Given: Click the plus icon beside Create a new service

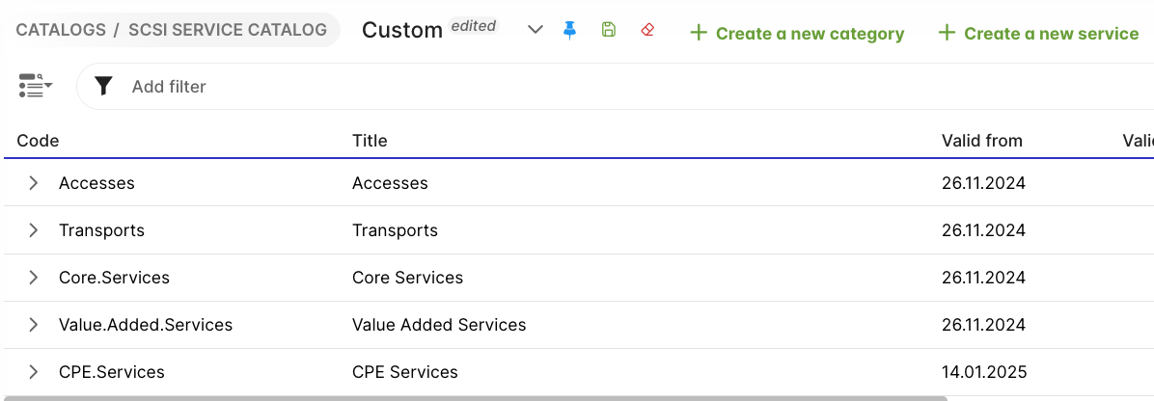Looking at the screenshot, I should pos(947,34).
